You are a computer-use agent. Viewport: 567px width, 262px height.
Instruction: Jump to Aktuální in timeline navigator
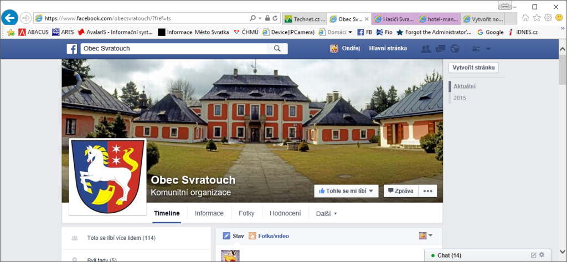[x=465, y=86]
